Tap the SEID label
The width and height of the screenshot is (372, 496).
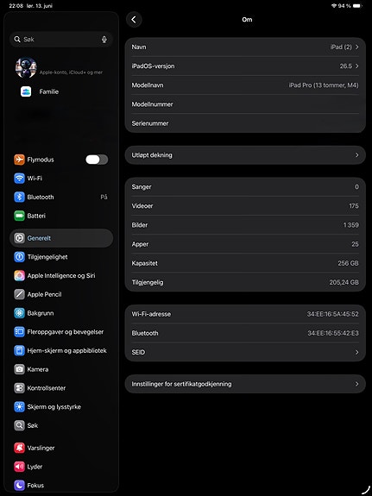tap(138, 353)
